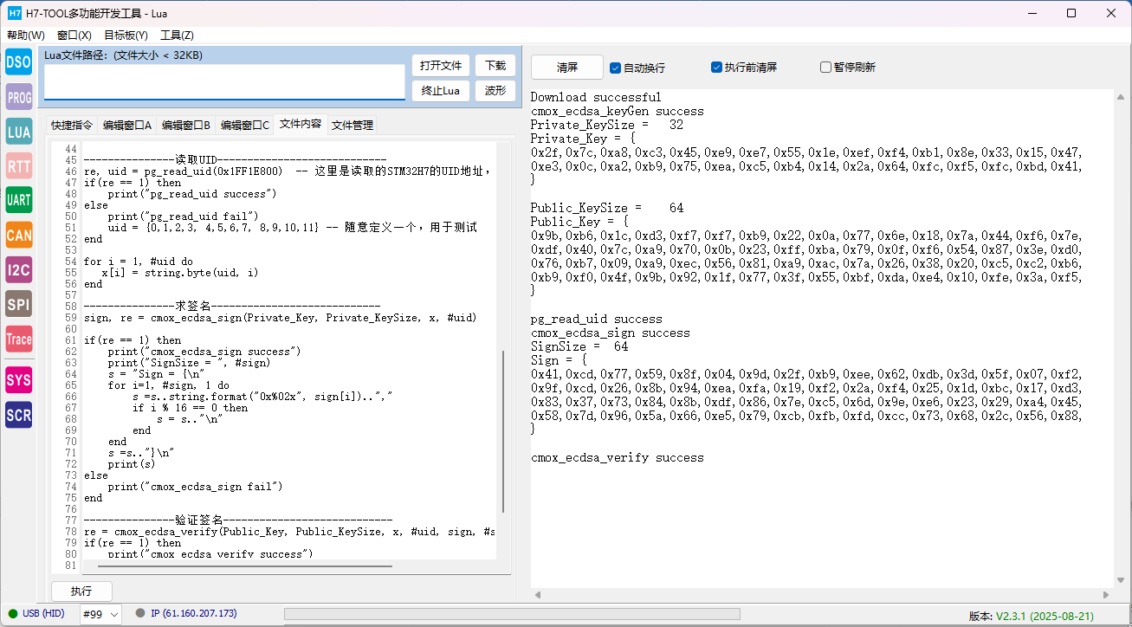
Task: Open the SPI tool icon
Action: (x=19, y=304)
